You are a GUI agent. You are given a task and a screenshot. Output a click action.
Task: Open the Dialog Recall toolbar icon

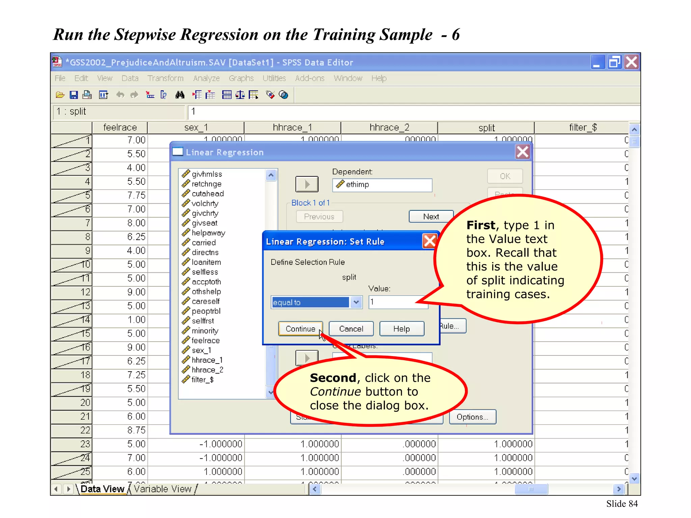[103, 95]
